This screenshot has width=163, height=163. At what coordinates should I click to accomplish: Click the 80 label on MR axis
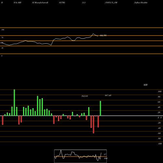tap(159, 97)
